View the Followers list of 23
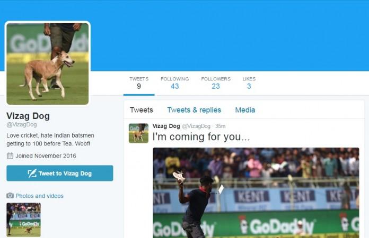This screenshot has height=238, width=369. click(216, 83)
